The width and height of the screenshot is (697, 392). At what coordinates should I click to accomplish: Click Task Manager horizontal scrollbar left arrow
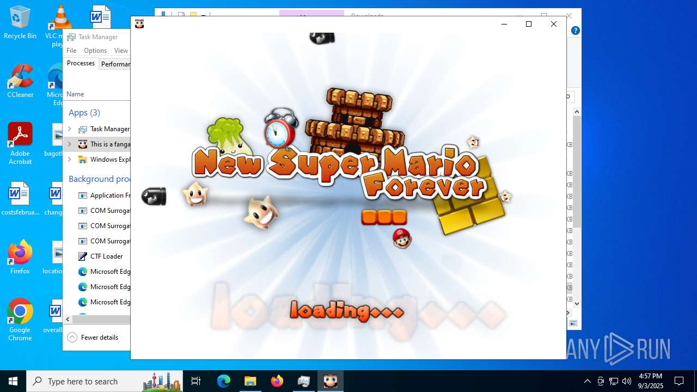tap(68, 320)
